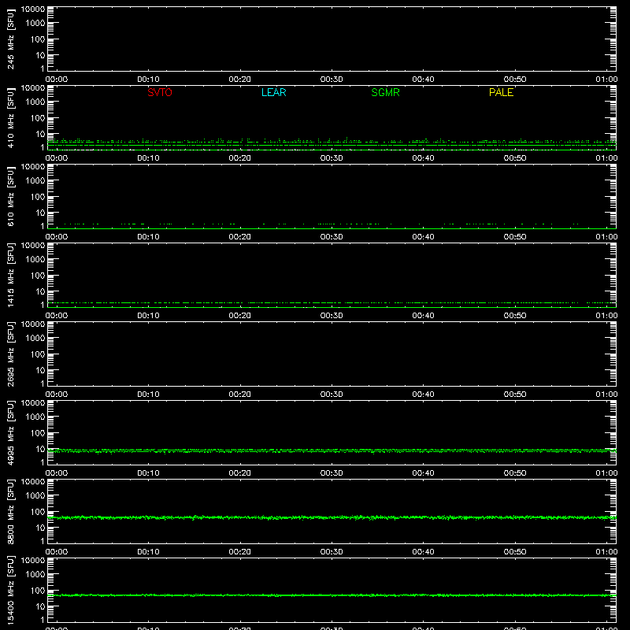This screenshot has width=630, height=630.
Task: Select the 4995 MHz [SFU] axis label
Action: 10,432
